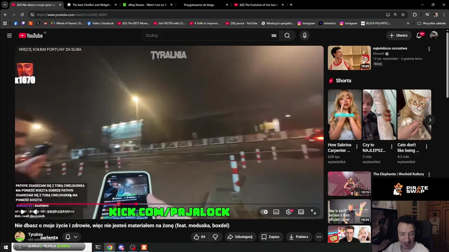Open Windows Start menu

[6, 247]
